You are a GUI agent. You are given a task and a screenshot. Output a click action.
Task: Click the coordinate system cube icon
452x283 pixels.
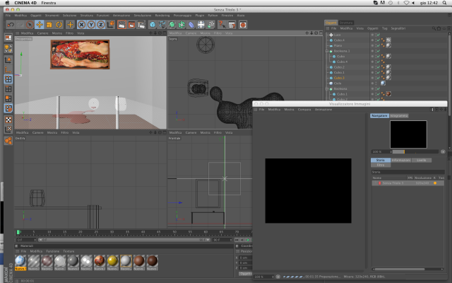coord(111,25)
